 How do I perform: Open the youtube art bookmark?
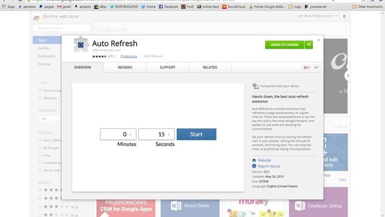[315, 7]
